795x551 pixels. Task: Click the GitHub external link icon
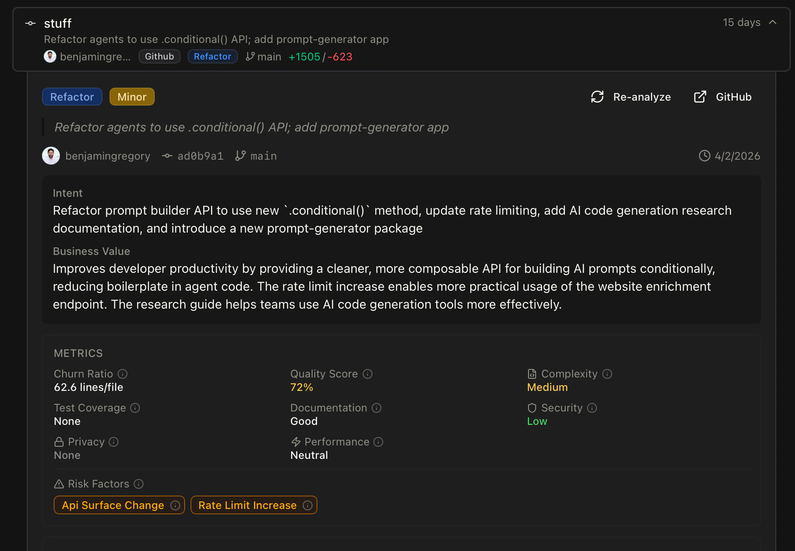tap(700, 97)
